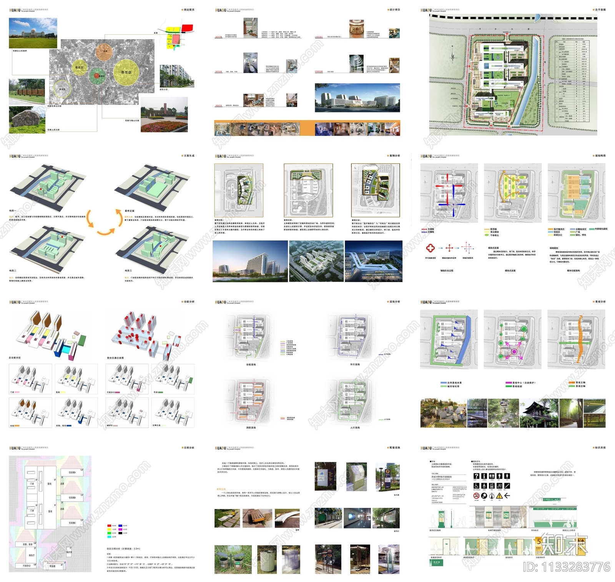Click the '景观分析' board title

pyautogui.click(x=600, y=302)
